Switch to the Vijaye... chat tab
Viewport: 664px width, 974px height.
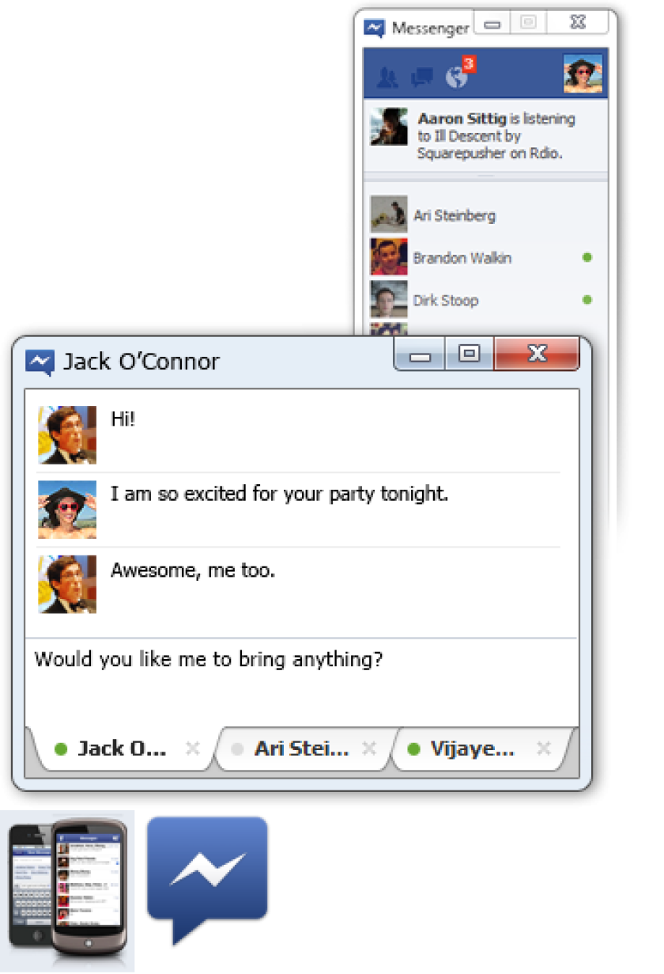coord(473,749)
